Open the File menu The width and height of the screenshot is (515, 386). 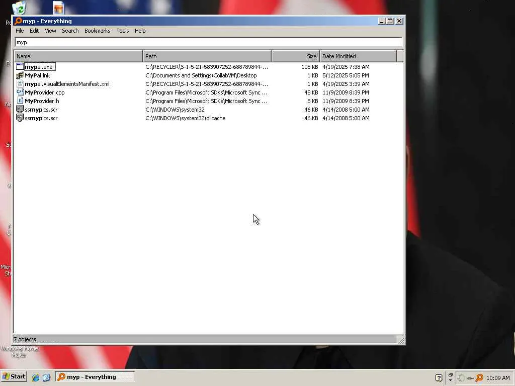point(20,31)
